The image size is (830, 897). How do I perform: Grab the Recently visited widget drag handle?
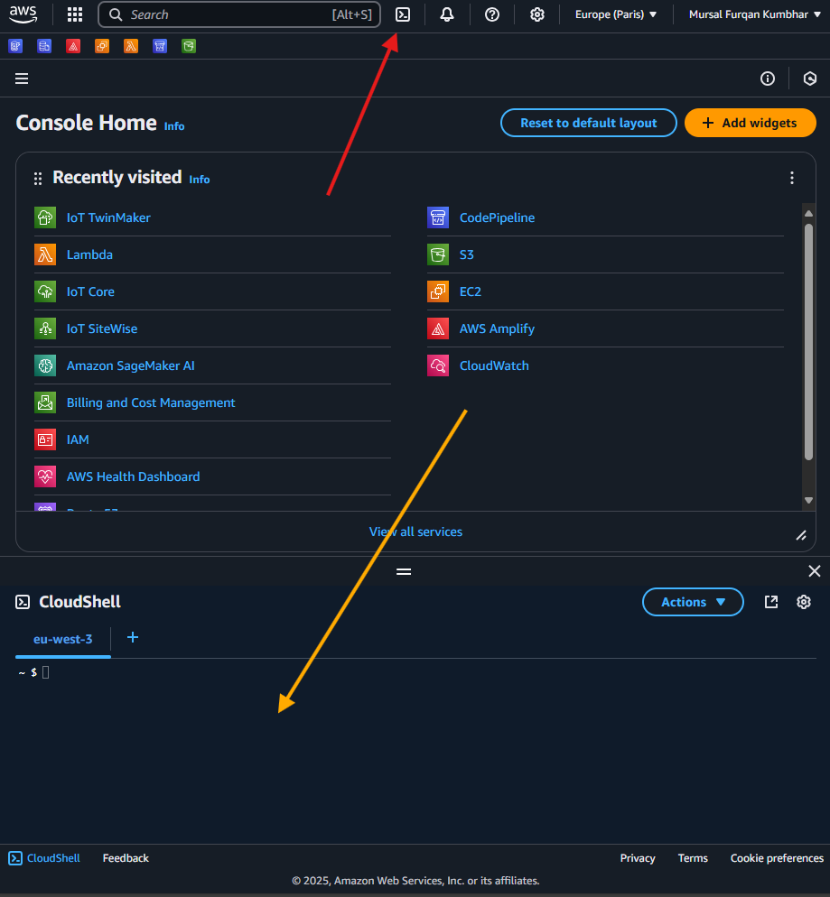point(38,179)
